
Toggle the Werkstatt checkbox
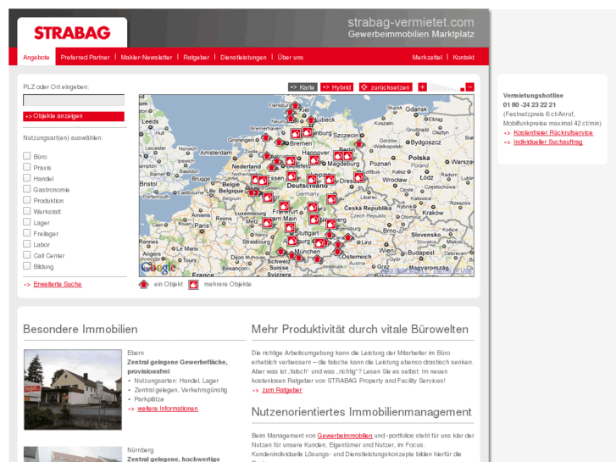point(27,211)
